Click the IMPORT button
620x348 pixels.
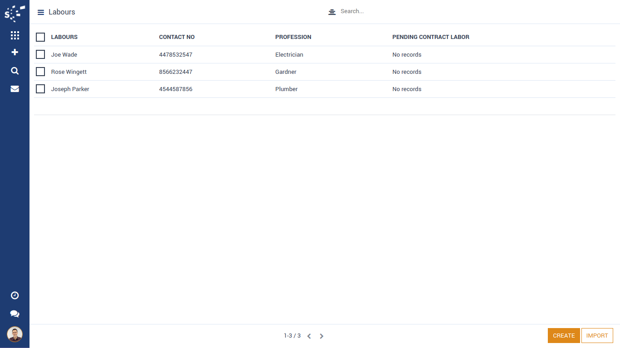[597, 336]
